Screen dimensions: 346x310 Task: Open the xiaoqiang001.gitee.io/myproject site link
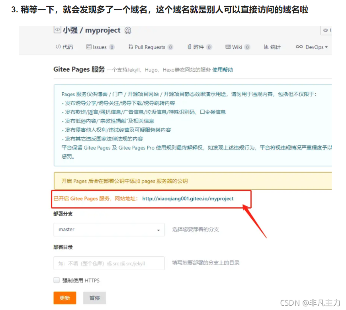(x=188, y=199)
